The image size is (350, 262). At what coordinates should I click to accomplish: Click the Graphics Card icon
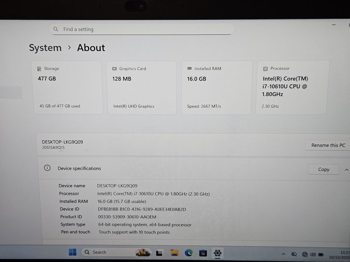(x=114, y=68)
